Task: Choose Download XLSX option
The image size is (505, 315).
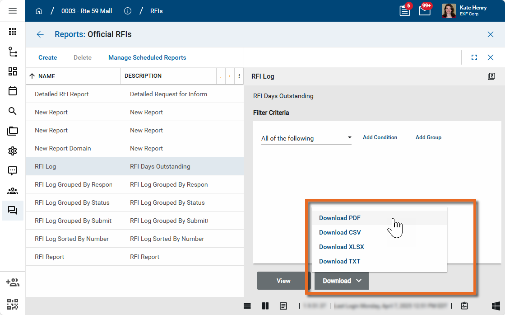Action: click(341, 247)
